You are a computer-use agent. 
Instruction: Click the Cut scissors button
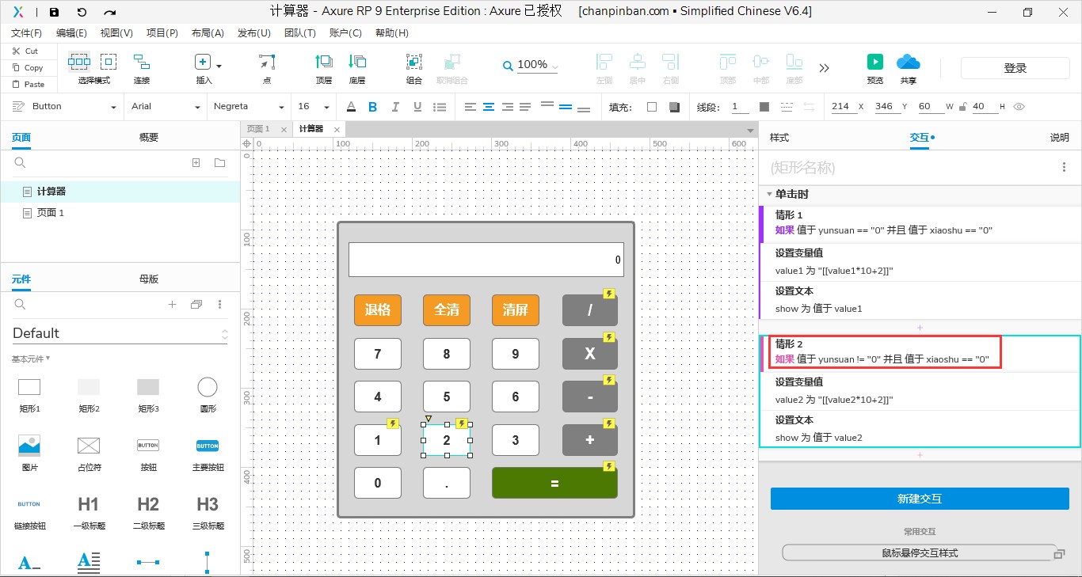24,51
